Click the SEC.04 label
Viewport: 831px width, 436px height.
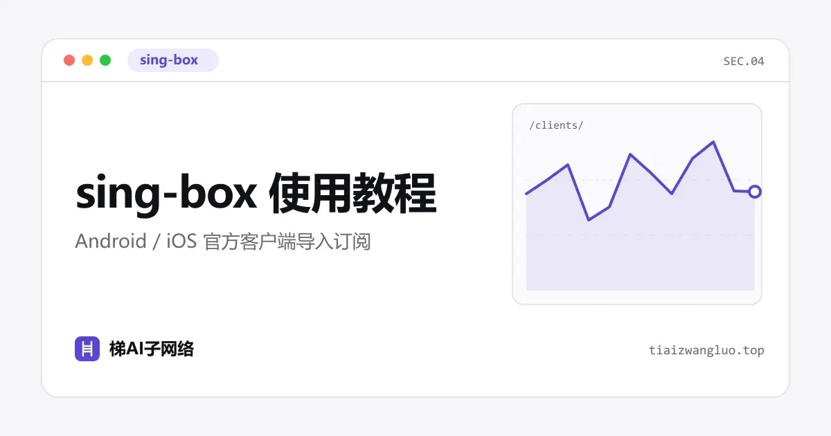[744, 61]
